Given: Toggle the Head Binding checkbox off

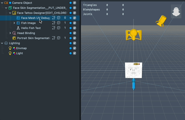Looking at the screenshot, I should pyautogui.click(x=75, y=33).
